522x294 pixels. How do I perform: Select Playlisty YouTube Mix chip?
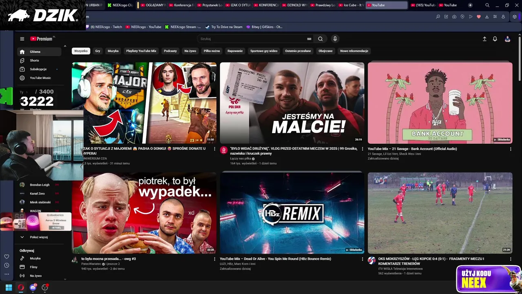pyautogui.click(x=141, y=51)
